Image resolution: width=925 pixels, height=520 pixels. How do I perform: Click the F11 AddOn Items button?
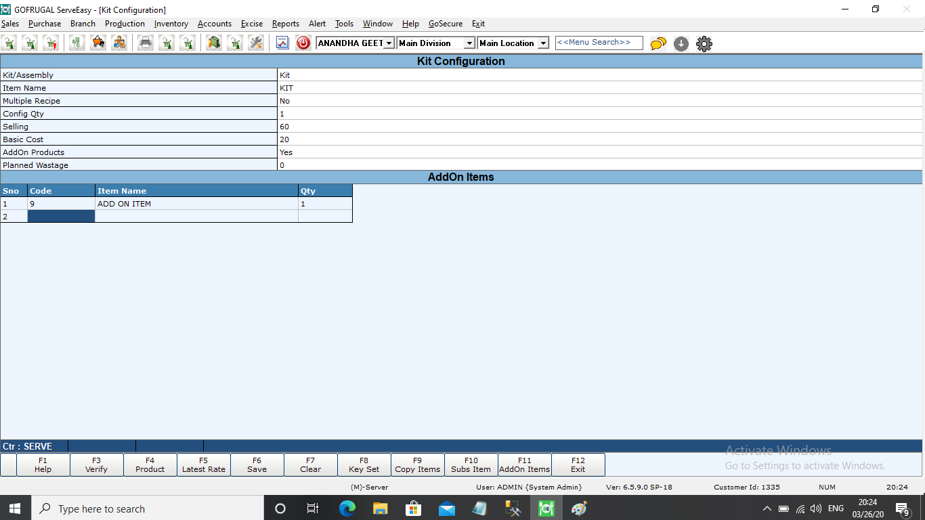tap(524, 464)
